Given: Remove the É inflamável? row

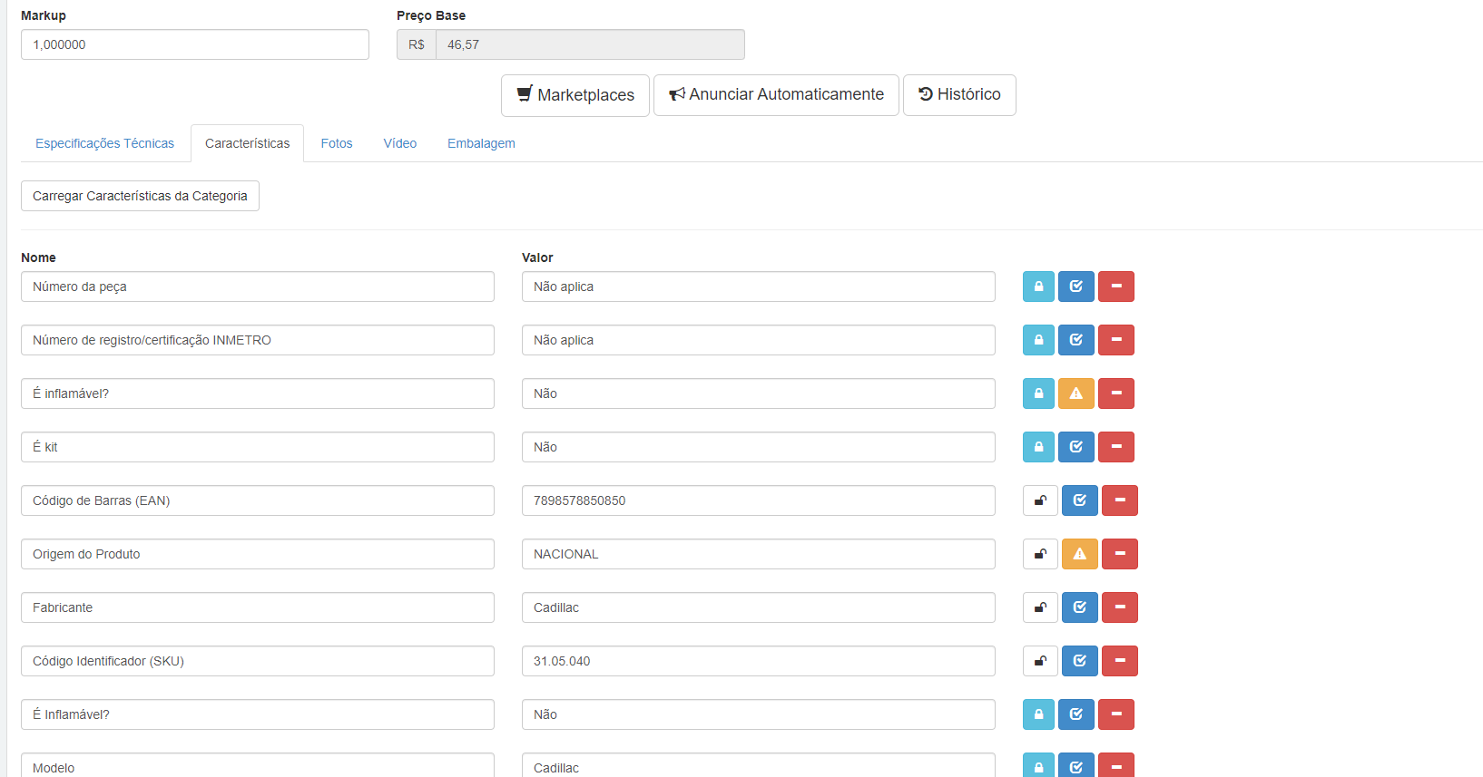Looking at the screenshot, I should (1116, 393).
